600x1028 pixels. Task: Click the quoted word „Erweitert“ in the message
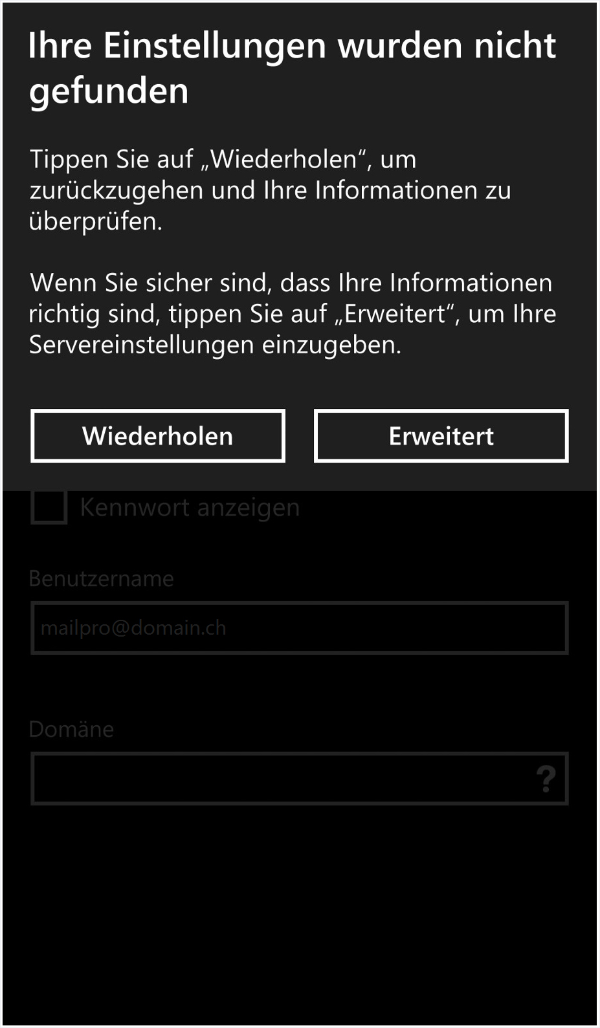coord(395,314)
